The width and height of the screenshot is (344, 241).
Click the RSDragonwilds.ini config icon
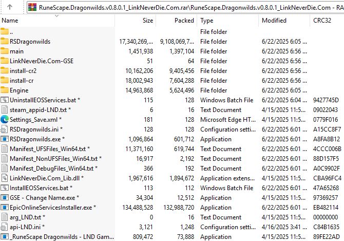(5, 129)
